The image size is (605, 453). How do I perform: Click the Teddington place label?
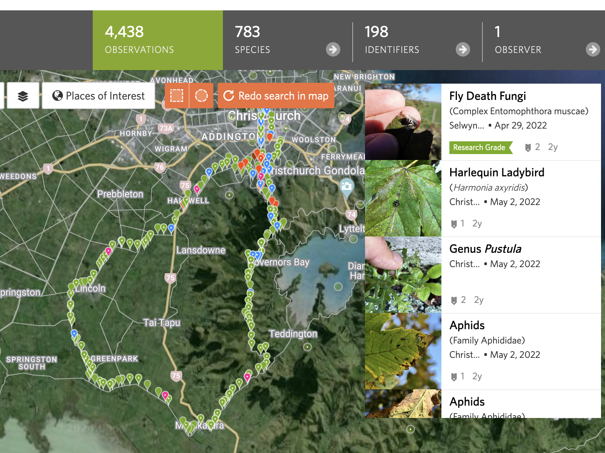[293, 334]
